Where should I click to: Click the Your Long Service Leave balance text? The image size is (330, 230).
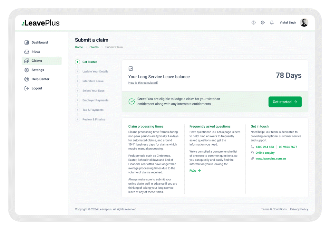pyautogui.click(x=159, y=77)
